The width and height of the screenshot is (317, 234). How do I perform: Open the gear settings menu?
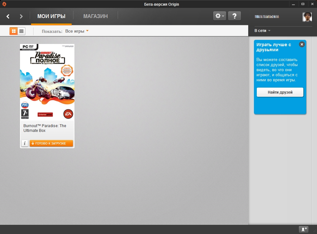click(220, 16)
